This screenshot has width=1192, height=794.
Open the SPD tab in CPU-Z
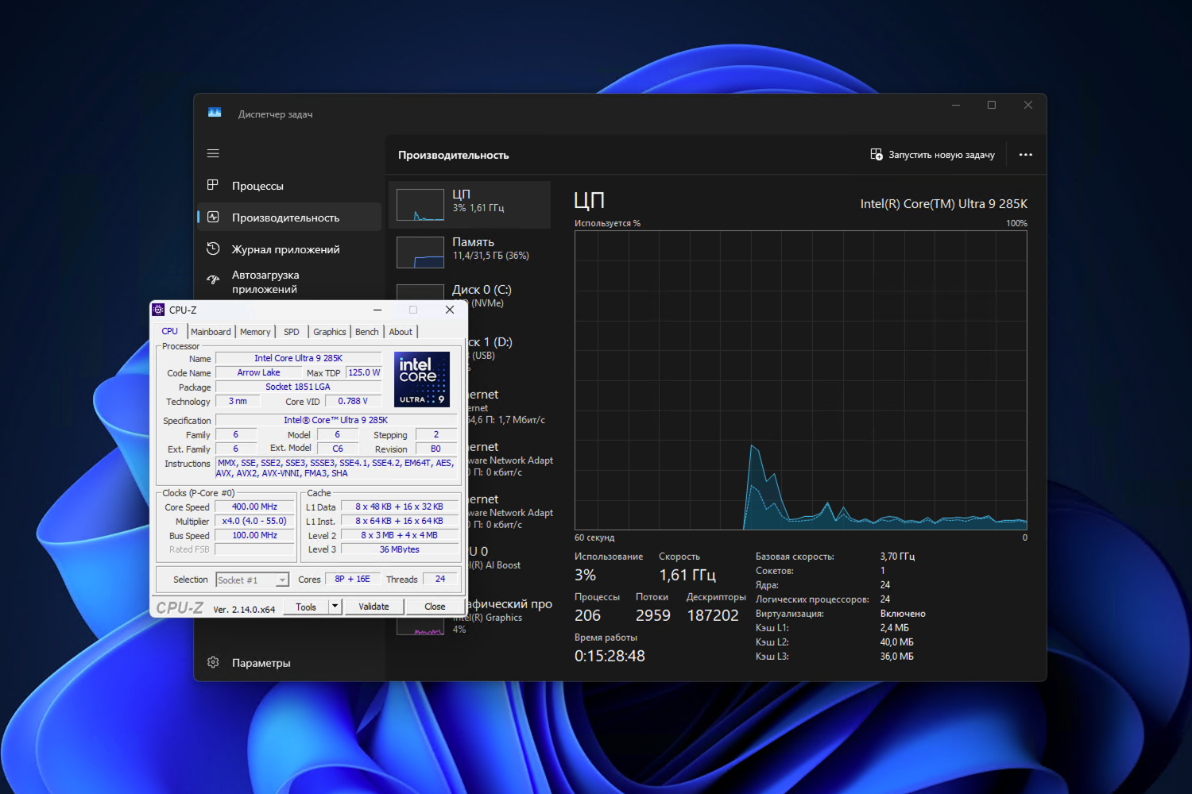[x=292, y=332]
